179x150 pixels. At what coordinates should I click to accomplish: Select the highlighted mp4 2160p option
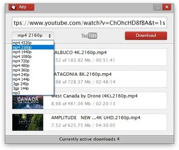click(33, 48)
